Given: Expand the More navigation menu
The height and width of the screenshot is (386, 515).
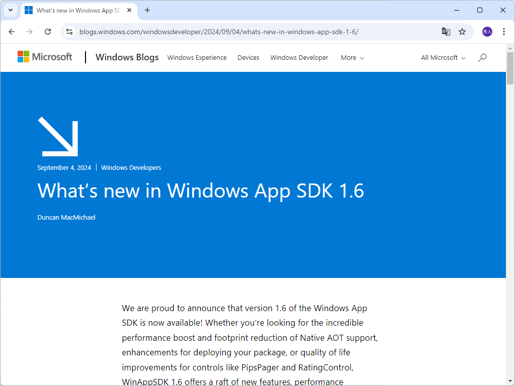Looking at the screenshot, I should pyautogui.click(x=352, y=58).
